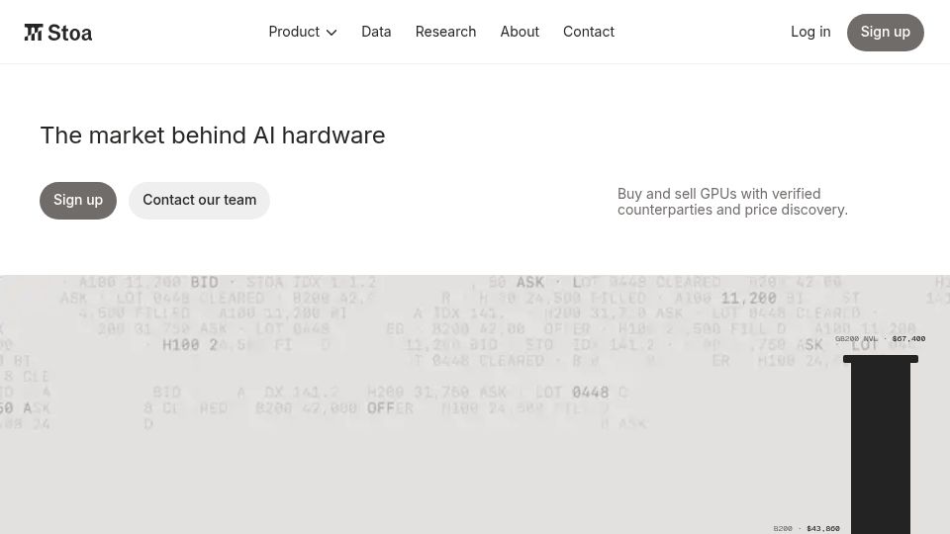Click Log in at the top right
This screenshot has width=950, height=534.
pyautogui.click(x=810, y=32)
